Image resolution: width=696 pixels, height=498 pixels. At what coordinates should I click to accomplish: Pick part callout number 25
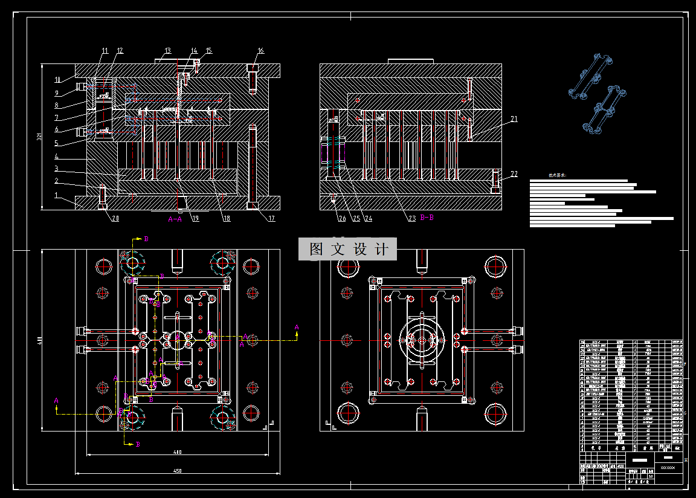(357, 218)
